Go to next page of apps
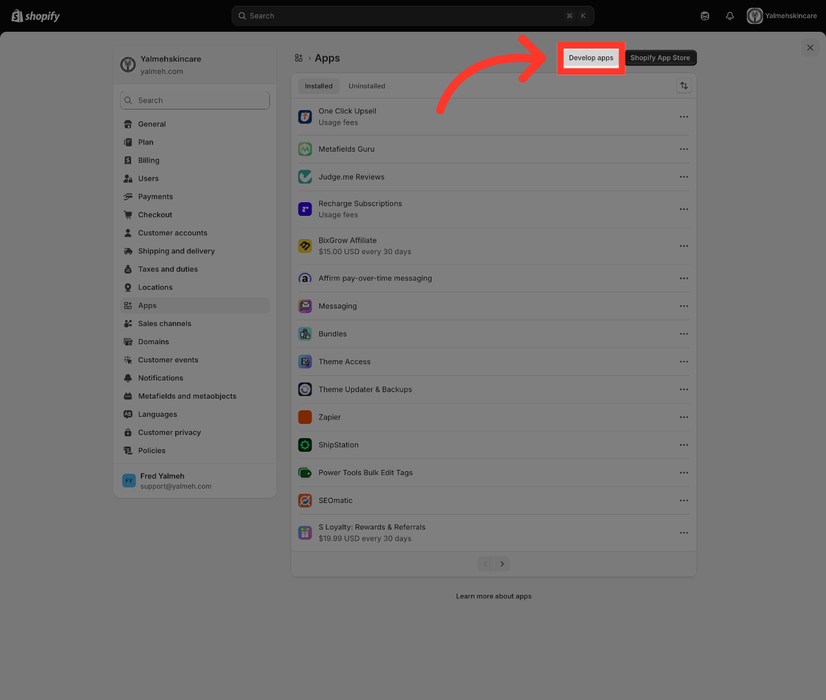This screenshot has height=700, width=826. (x=502, y=564)
